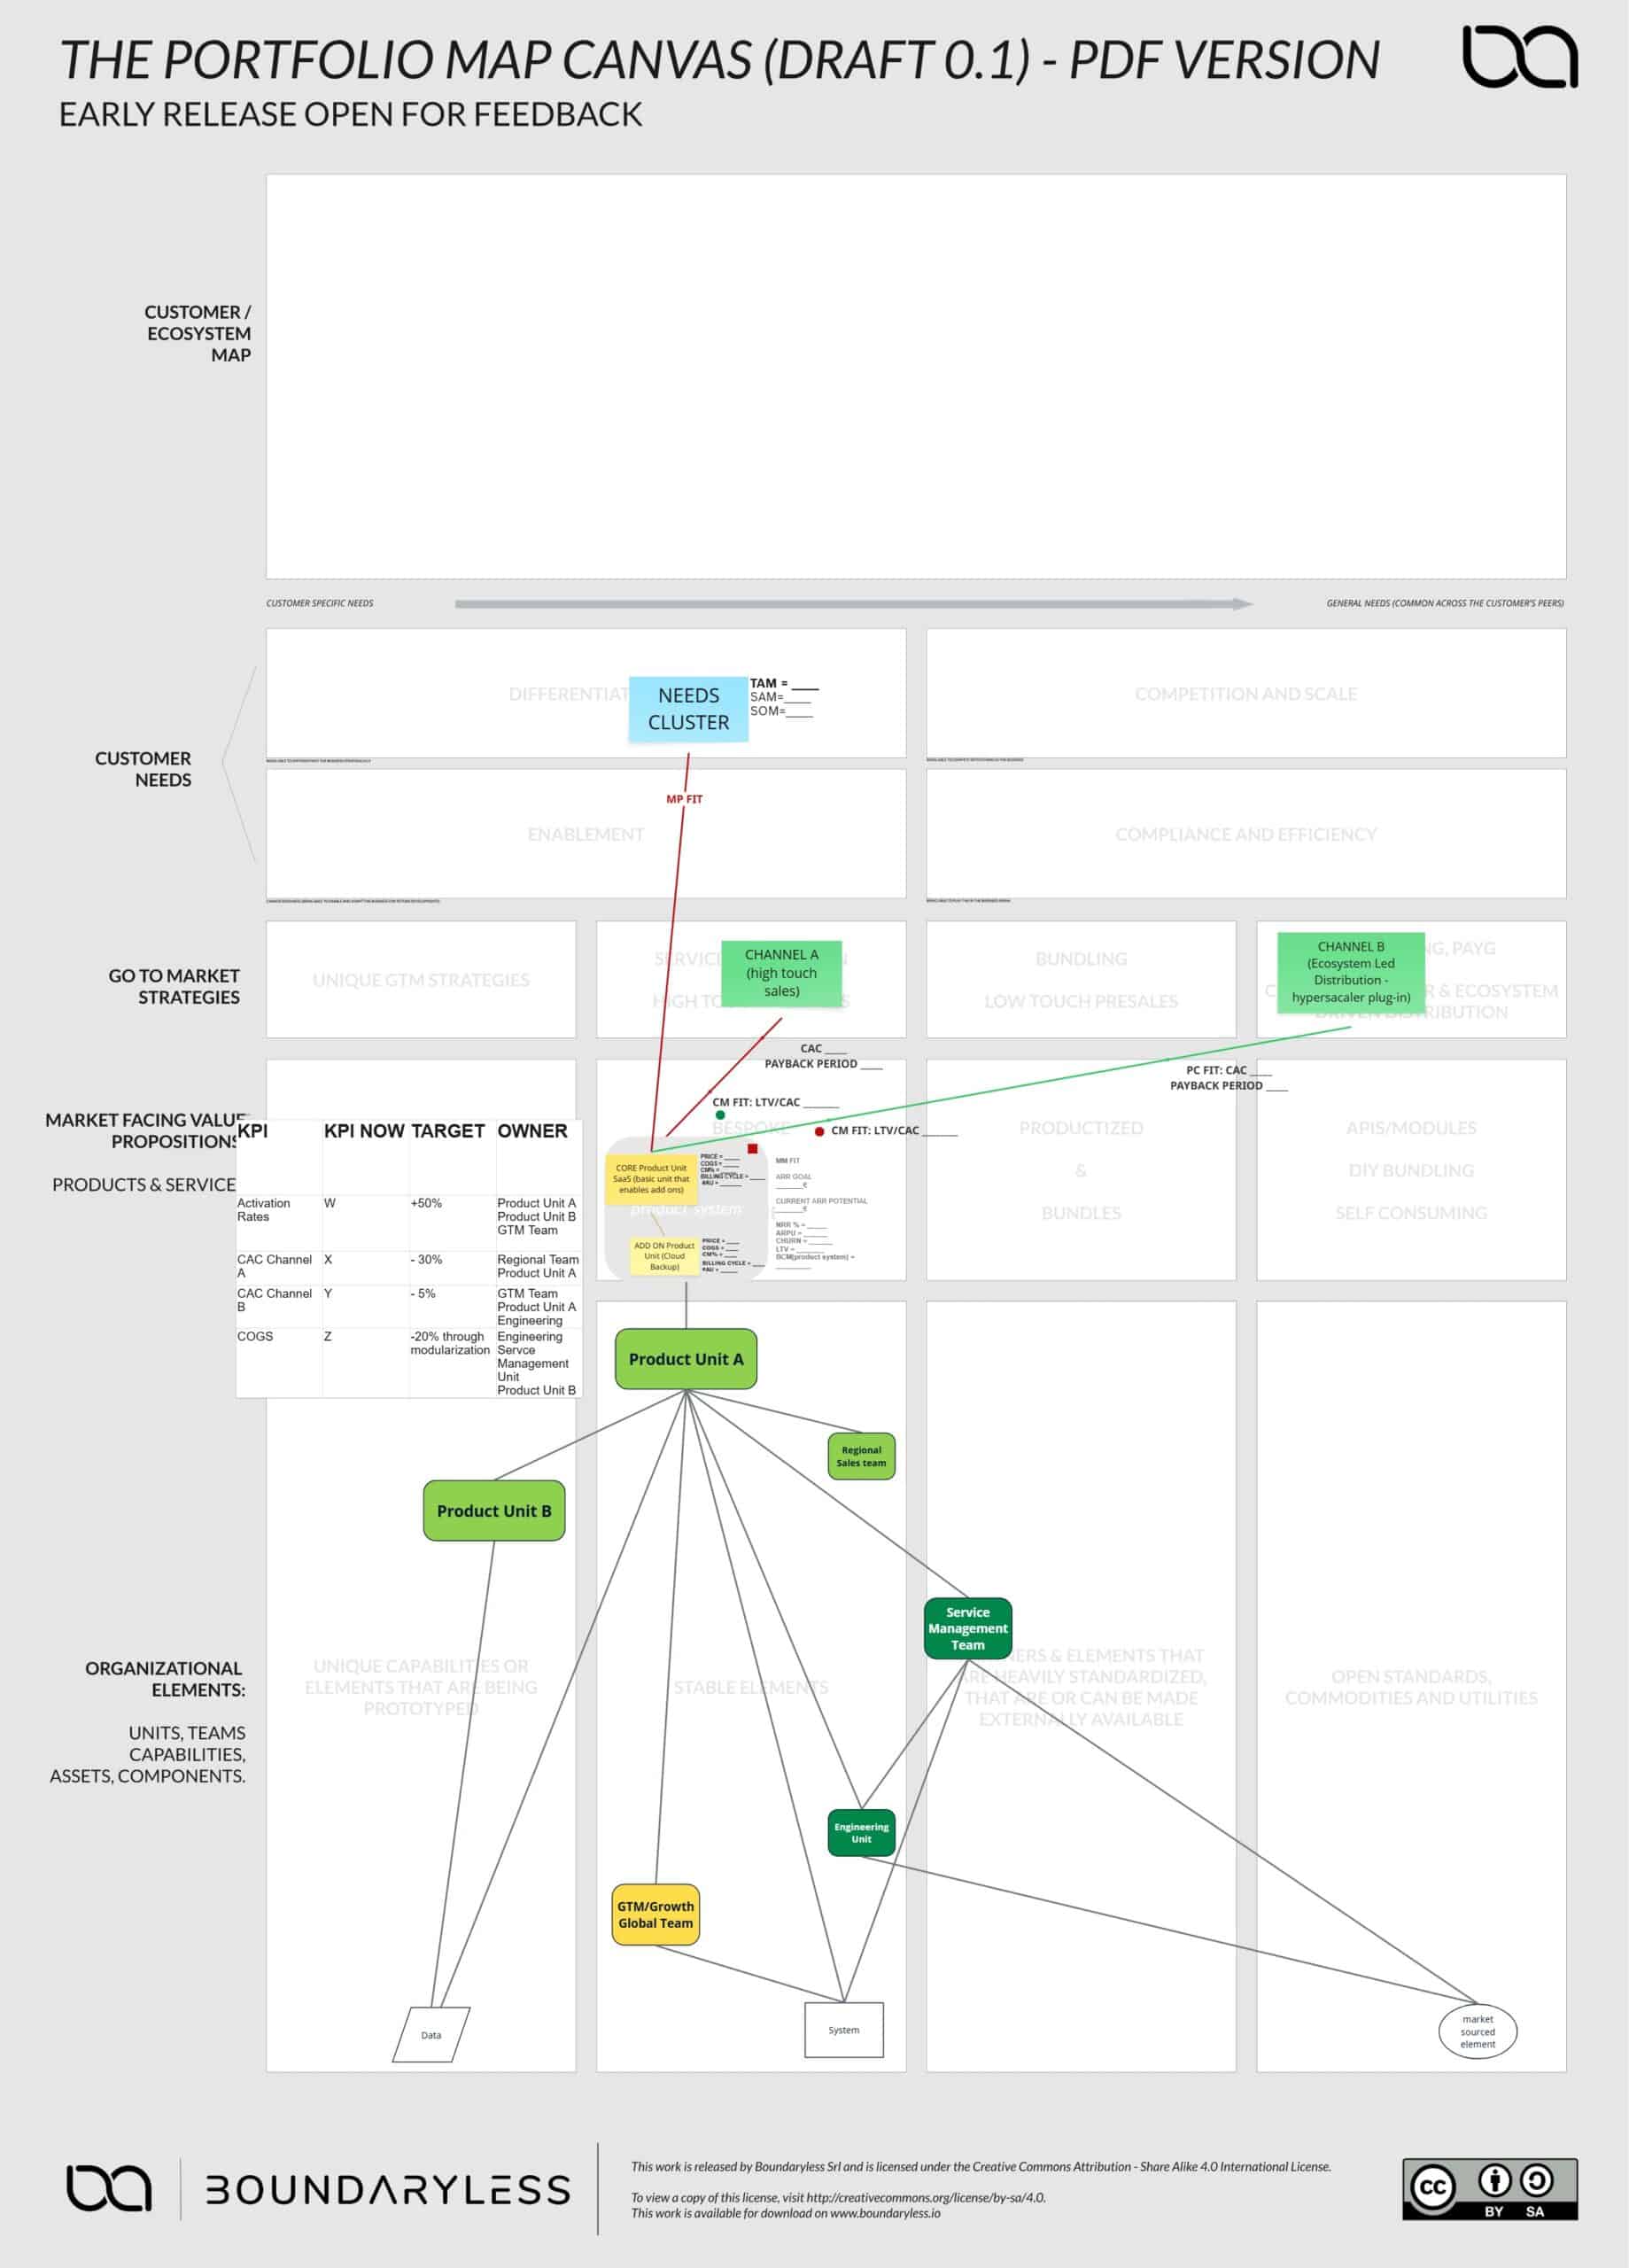Expand the CORE Product Unit SaaS sticky note

pyautogui.click(x=651, y=1180)
